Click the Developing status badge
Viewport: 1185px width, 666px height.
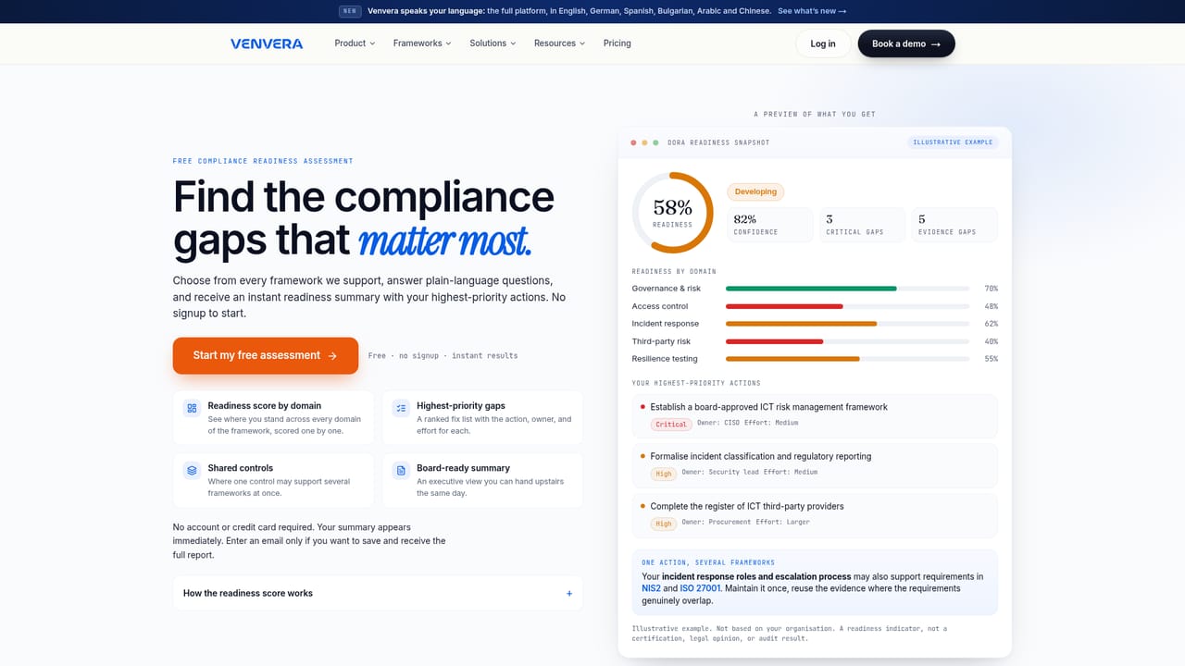click(755, 191)
